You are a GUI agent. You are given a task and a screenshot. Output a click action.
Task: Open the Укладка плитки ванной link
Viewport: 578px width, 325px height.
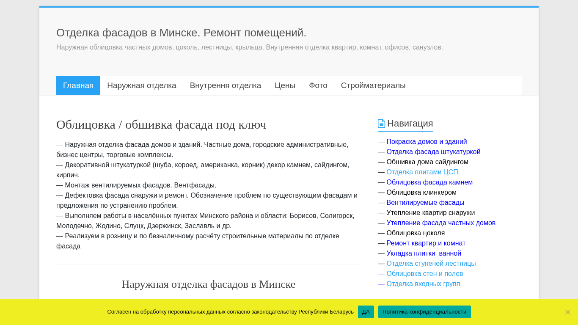coord(424,253)
